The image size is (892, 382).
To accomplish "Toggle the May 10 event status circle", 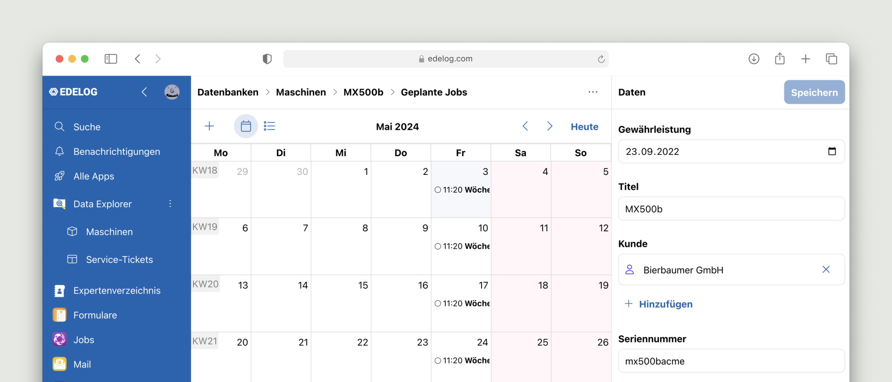I will (x=438, y=246).
